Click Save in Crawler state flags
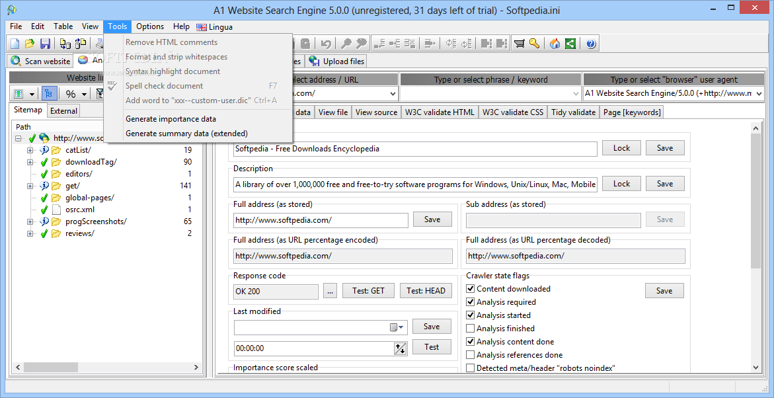The image size is (774, 398). 664,291
